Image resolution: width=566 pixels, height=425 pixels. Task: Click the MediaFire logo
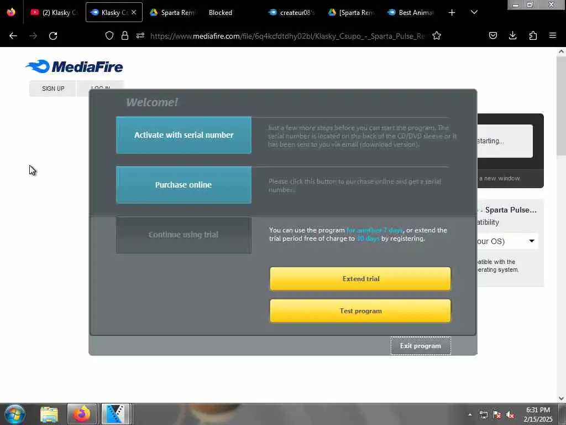tap(75, 66)
